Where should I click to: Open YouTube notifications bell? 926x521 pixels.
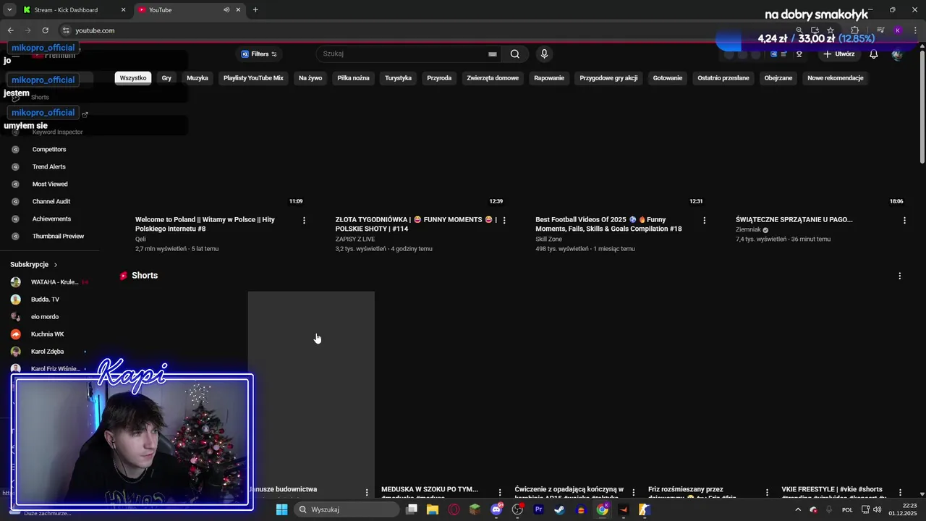coord(874,54)
